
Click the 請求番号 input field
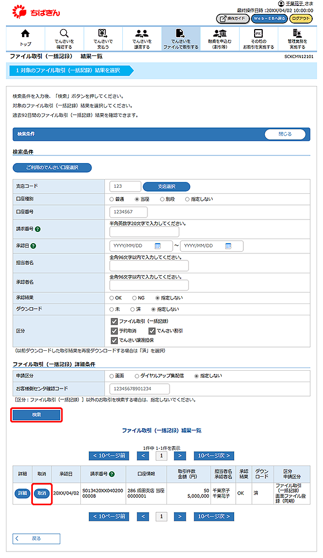(x=144, y=232)
